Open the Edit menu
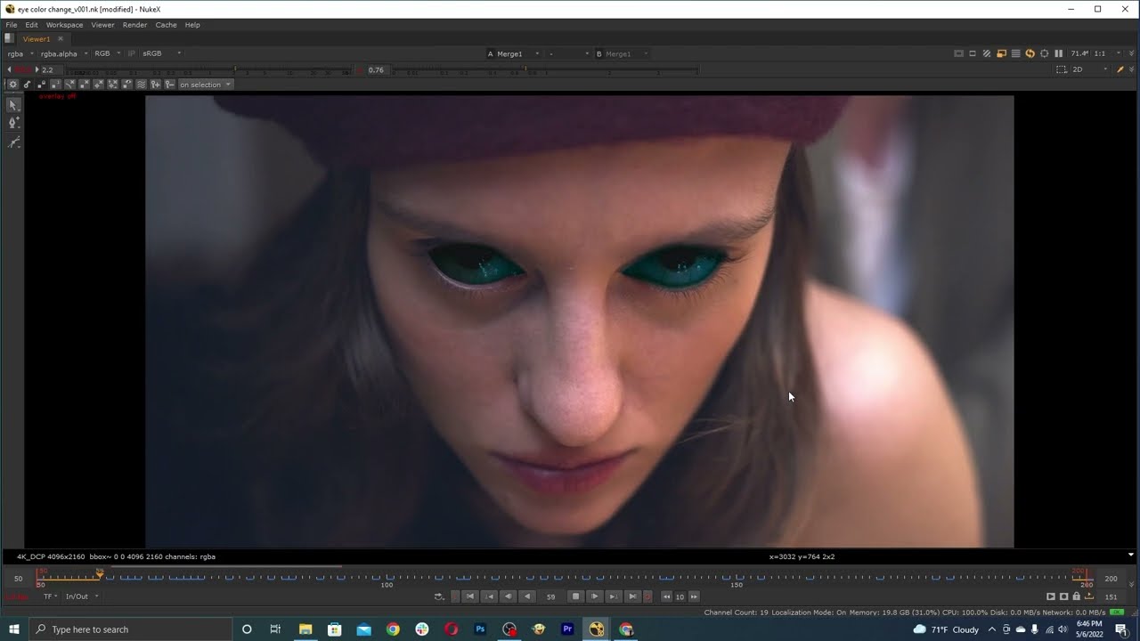Screen dimensions: 1140x641 point(31,25)
